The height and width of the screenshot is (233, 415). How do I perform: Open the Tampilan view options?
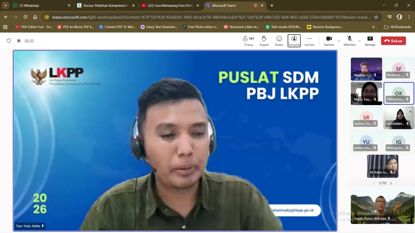click(294, 41)
